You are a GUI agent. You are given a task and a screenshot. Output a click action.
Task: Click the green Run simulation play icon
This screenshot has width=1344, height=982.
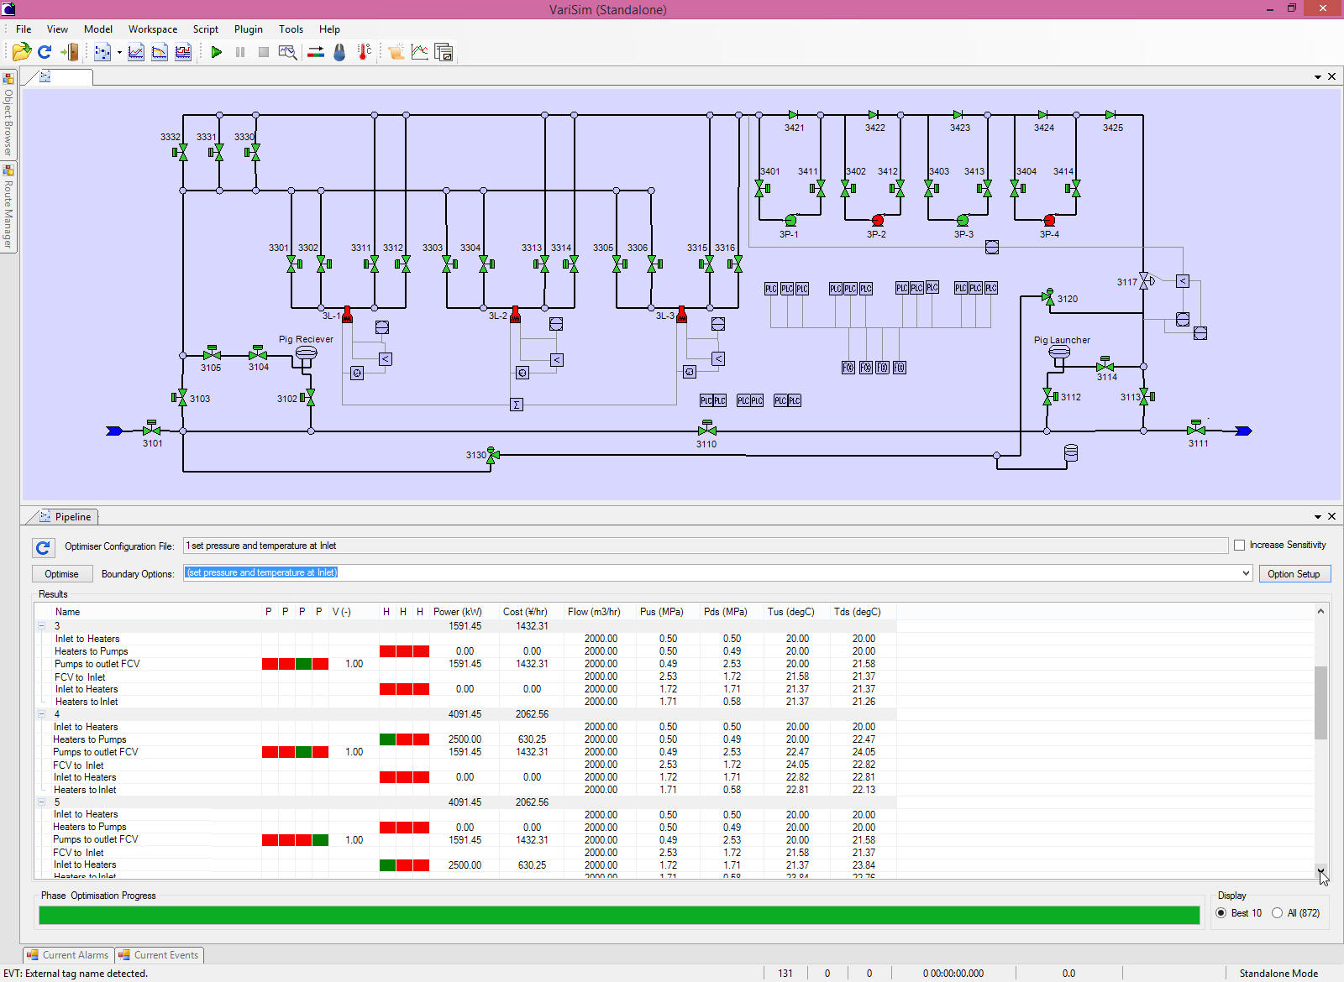(216, 52)
